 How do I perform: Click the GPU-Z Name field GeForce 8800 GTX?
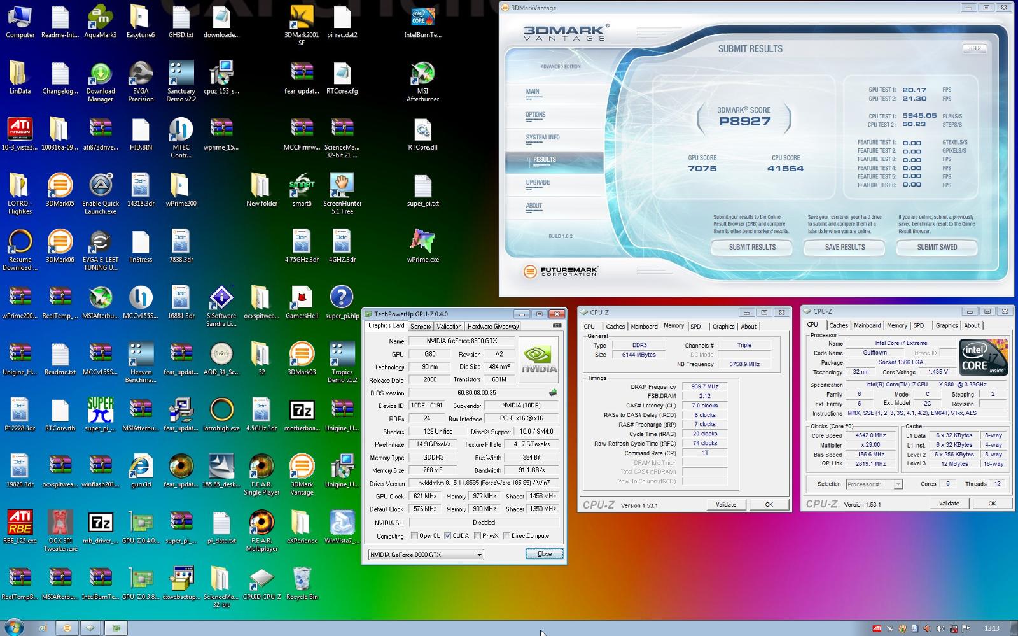[462, 341]
